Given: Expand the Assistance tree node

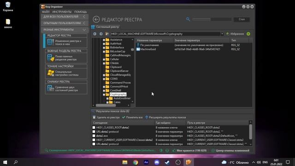Looking at the screenshot, I should click(104, 40).
